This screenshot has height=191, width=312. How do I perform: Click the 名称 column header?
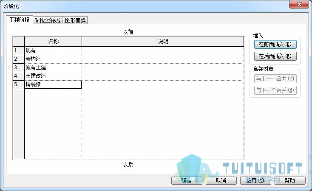53,41
